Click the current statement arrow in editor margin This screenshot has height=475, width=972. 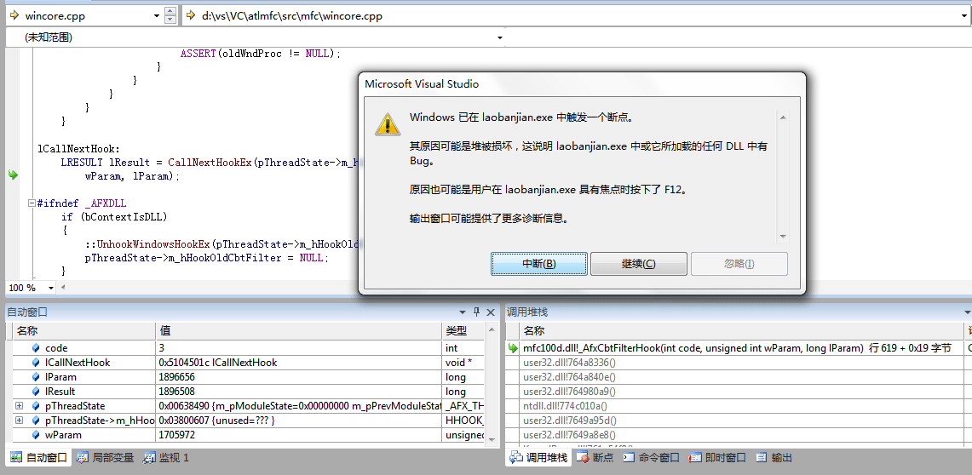[12, 175]
